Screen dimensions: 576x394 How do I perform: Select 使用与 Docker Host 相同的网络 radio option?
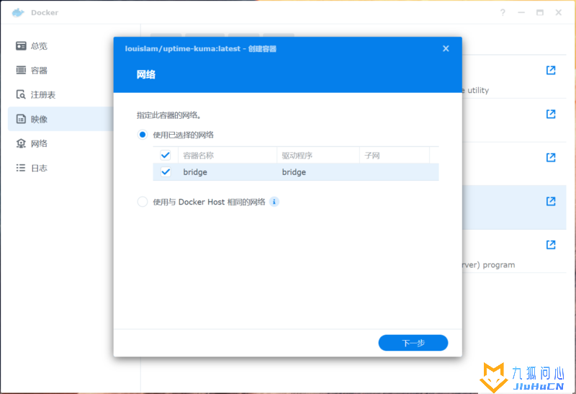point(143,202)
